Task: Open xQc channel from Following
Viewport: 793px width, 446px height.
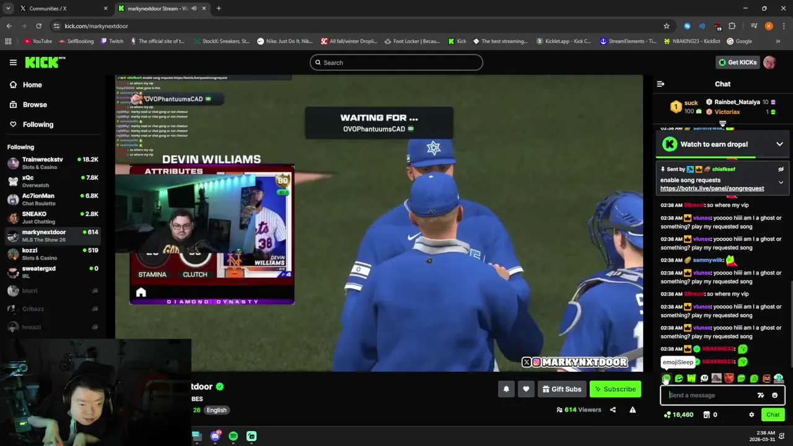Action: (53, 181)
